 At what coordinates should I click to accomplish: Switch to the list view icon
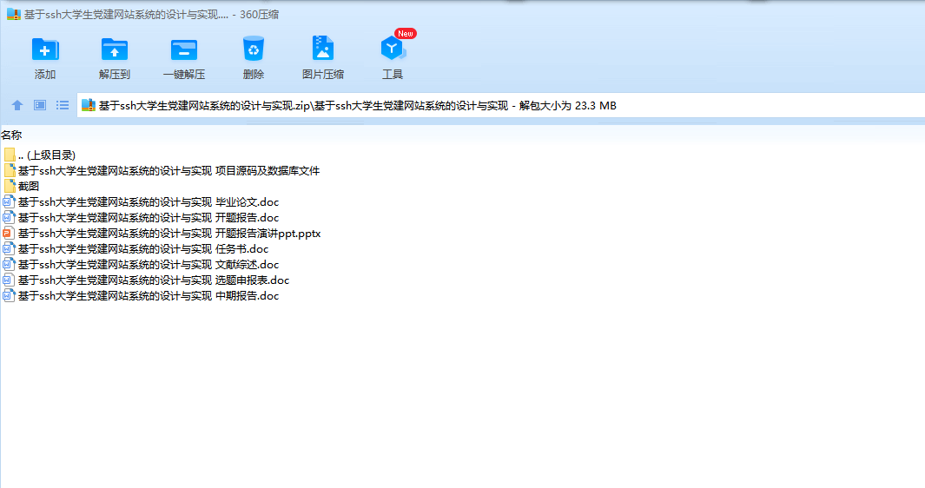click(x=63, y=105)
